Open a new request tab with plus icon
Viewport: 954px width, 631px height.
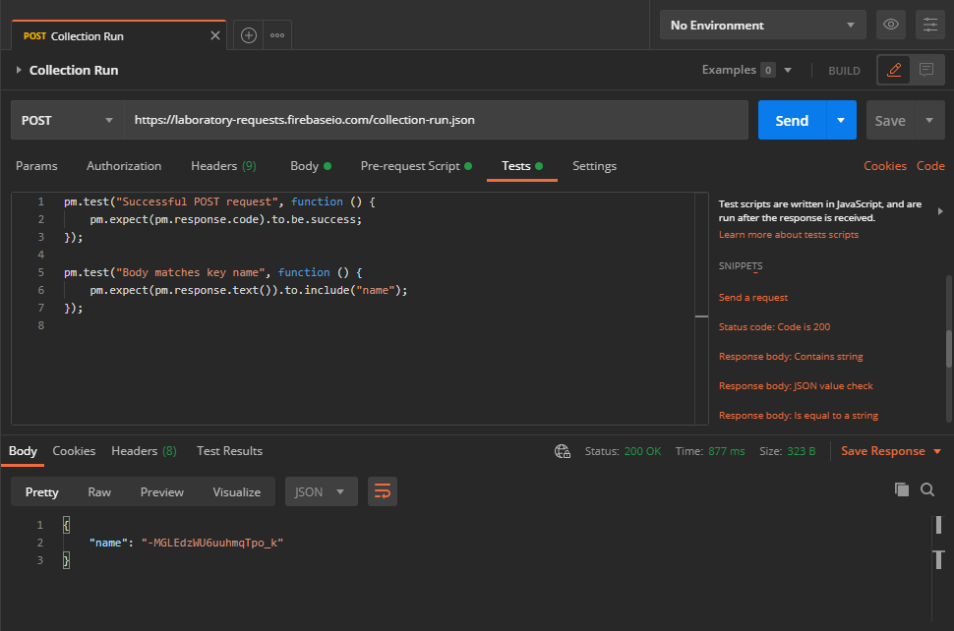click(248, 35)
